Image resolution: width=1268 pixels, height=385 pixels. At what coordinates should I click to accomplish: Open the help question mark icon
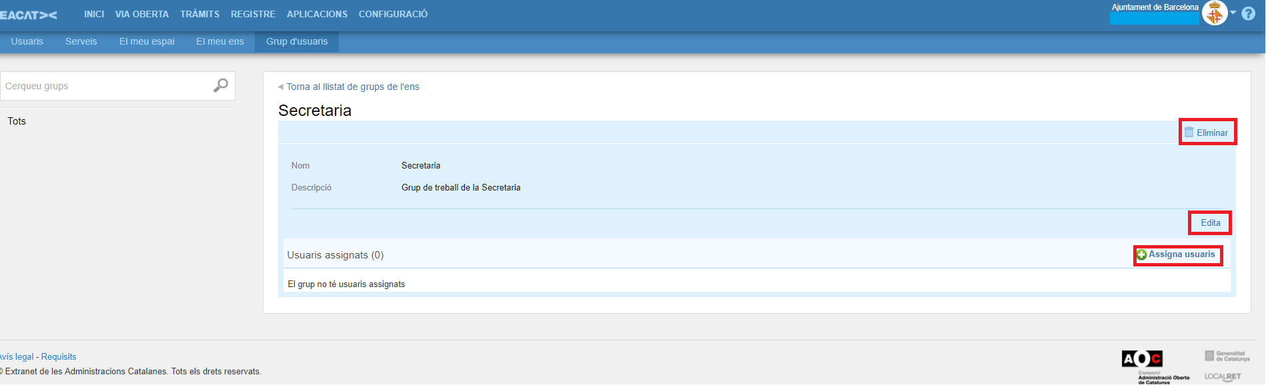(x=1249, y=13)
